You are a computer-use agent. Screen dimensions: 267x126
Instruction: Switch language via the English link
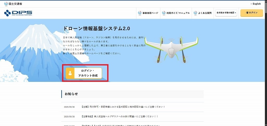coord(256,4)
